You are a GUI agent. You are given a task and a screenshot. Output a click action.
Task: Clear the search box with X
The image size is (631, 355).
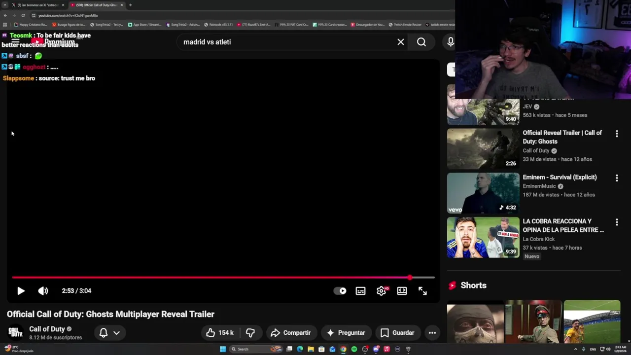[401, 42]
